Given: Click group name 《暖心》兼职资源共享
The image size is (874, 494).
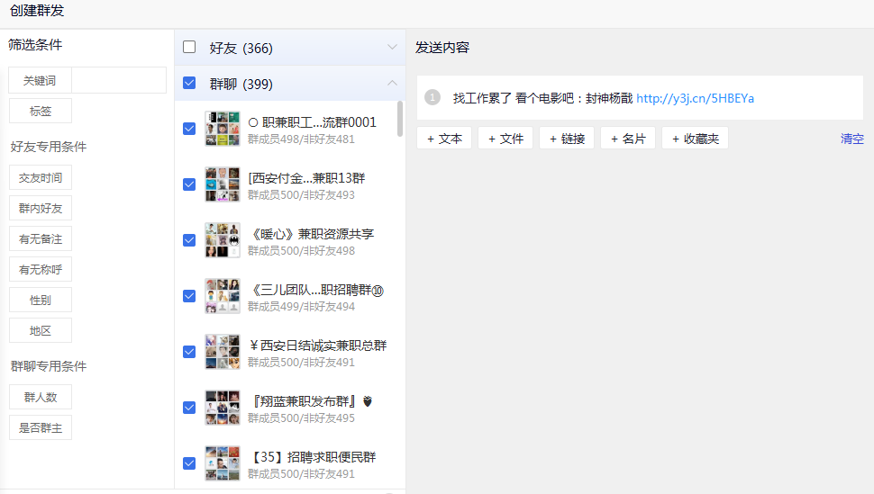Looking at the screenshot, I should coord(311,234).
